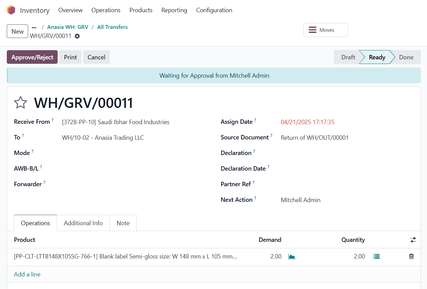Select the Done stage in the status bar
427x289 pixels.
406,57
